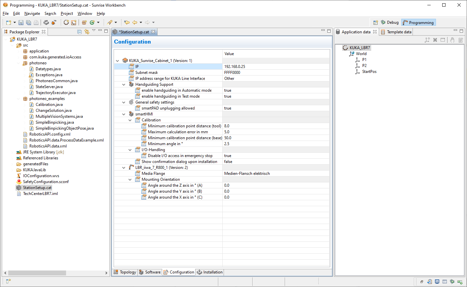The image size is (467, 287).
Task: Open the Navigate menu
Action: point(32,14)
